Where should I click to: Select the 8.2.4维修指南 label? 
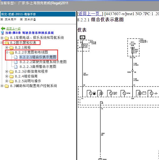(x=26, y=76)
